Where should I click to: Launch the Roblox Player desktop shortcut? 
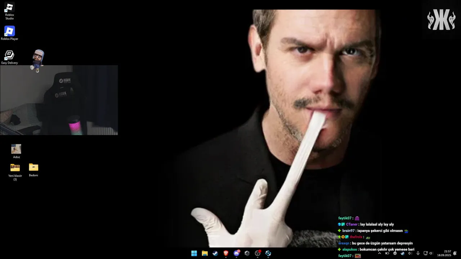9,33
